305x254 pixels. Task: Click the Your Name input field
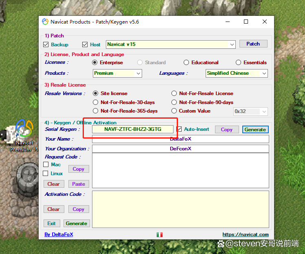click(x=180, y=139)
